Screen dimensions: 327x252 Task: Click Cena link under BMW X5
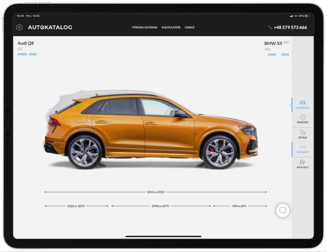pyautogui.click(x=285, y=54)
